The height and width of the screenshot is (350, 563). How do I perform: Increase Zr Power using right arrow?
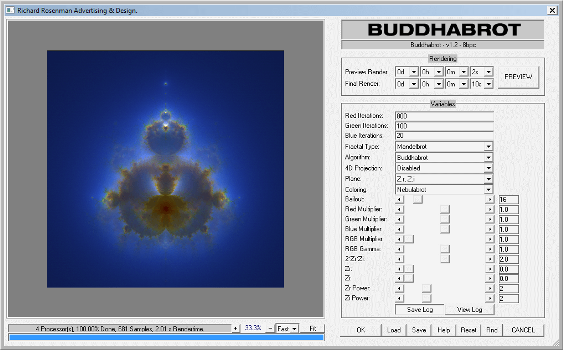pyautogui.click(x=490, y=288)
